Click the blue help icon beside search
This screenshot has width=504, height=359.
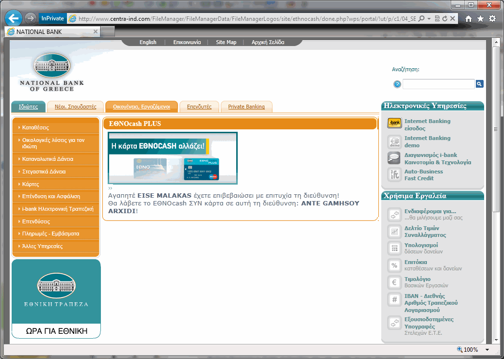tap(397, 84)
